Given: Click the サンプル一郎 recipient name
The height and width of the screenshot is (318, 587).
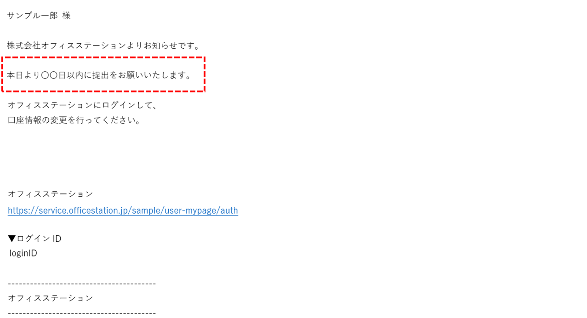Looking at the screenshot, I should pyautogui.click(x=32, y=16).
